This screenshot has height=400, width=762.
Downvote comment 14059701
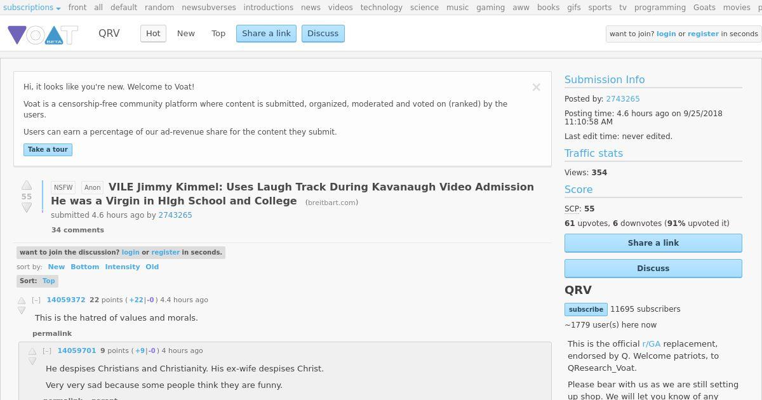tap(32, 361)
